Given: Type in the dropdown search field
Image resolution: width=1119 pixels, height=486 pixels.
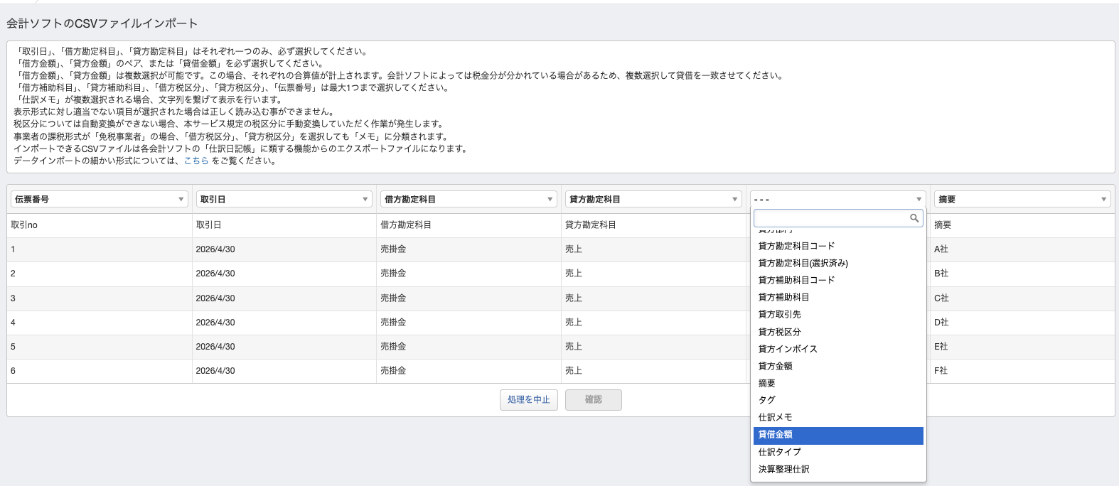Looking at the screenshot, I should pyautogui.click(x=830, y=218).
